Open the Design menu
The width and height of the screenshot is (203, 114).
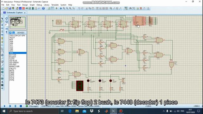pos(25,5)
